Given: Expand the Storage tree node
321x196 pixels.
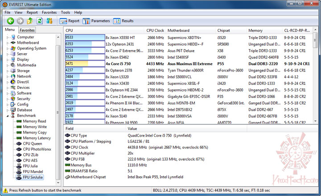Looking at the screenshot, I should coord(8,71).
